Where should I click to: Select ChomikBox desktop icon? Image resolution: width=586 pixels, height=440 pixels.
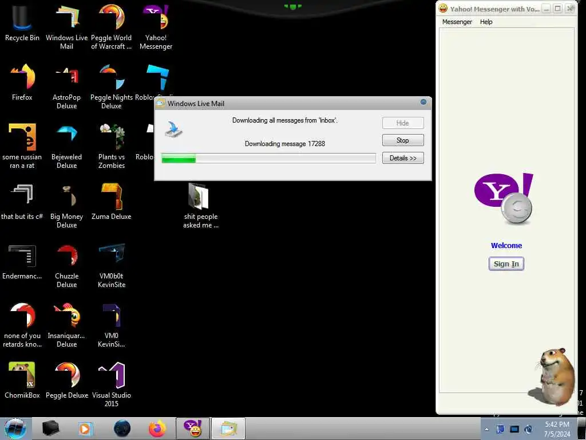pos(22,380)
